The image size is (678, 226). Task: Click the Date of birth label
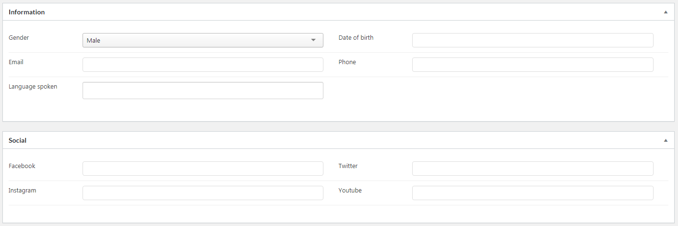click(356, 37)
